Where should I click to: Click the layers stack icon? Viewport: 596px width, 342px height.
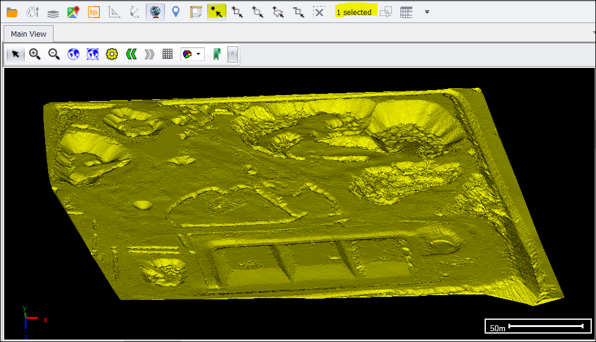(53, 12)
